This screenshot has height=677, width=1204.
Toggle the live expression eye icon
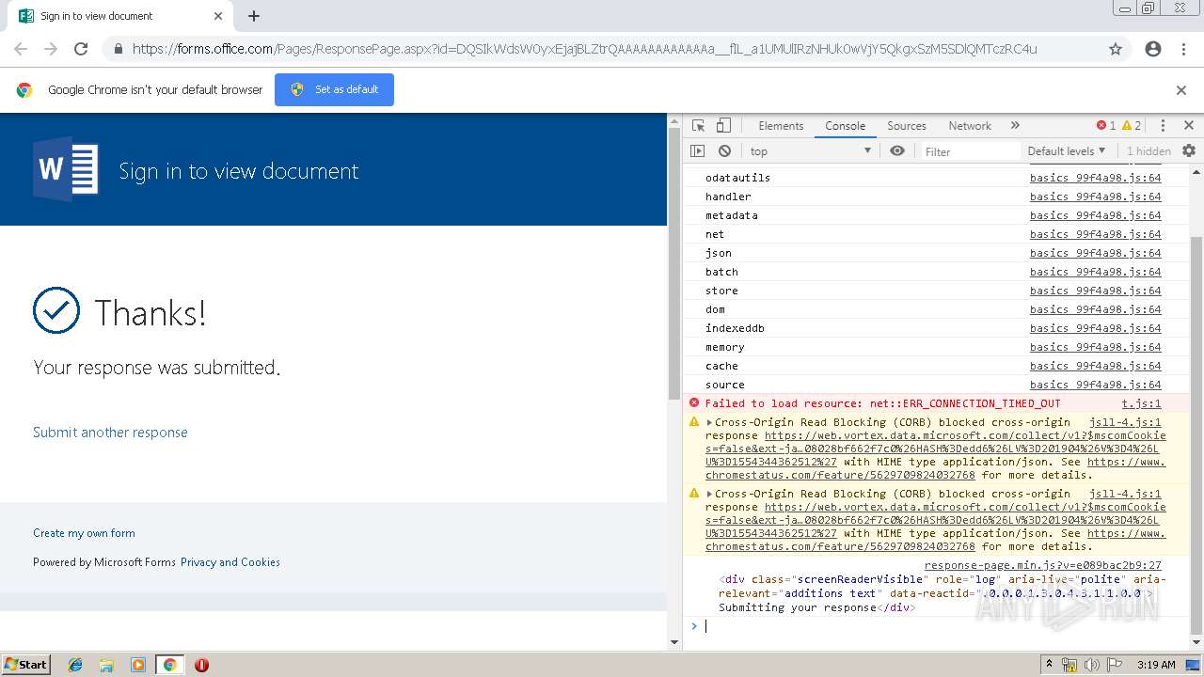click(897, 150)
